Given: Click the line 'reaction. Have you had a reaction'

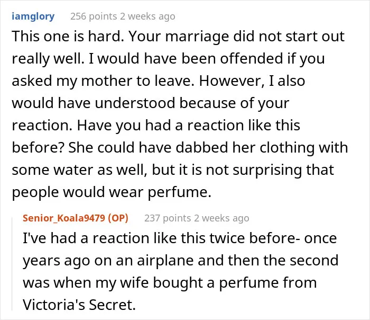Looking at the screenshot, I should coord(156,126).
